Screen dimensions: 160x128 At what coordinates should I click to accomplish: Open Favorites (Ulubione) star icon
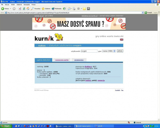(43, 9)
